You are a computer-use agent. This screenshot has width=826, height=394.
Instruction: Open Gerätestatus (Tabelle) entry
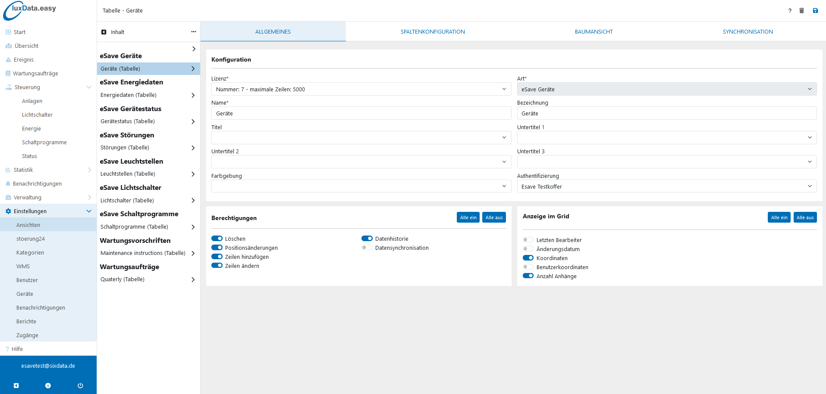tap(148, 121)
